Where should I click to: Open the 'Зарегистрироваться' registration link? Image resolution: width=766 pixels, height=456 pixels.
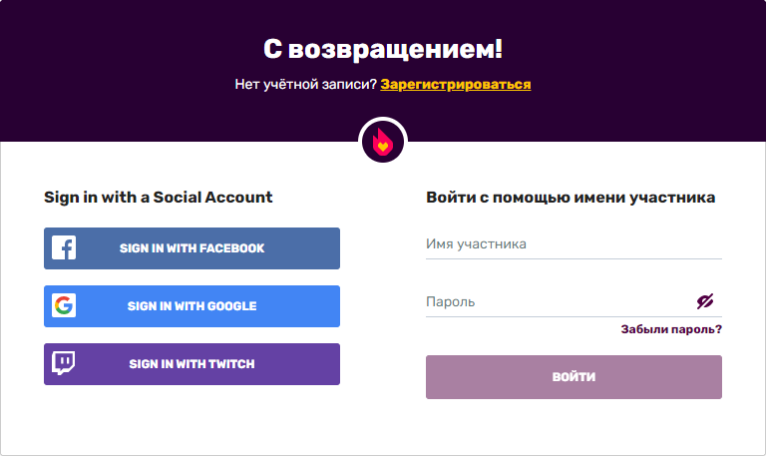click(456, 85)
